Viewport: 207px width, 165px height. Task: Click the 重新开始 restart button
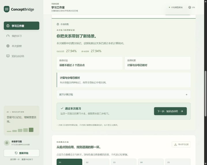22,153
